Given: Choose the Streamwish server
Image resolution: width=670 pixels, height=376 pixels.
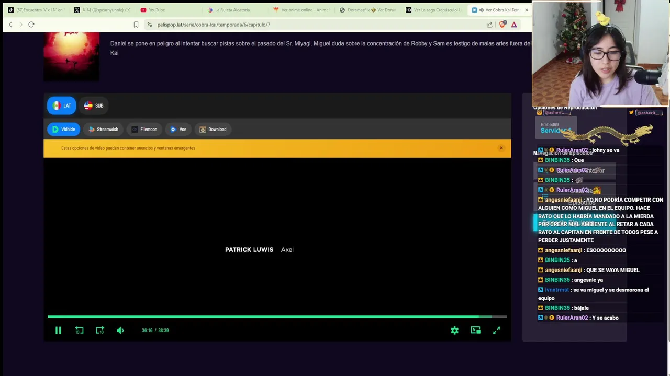Looking at the screenshot, I should tap(103, 129).
